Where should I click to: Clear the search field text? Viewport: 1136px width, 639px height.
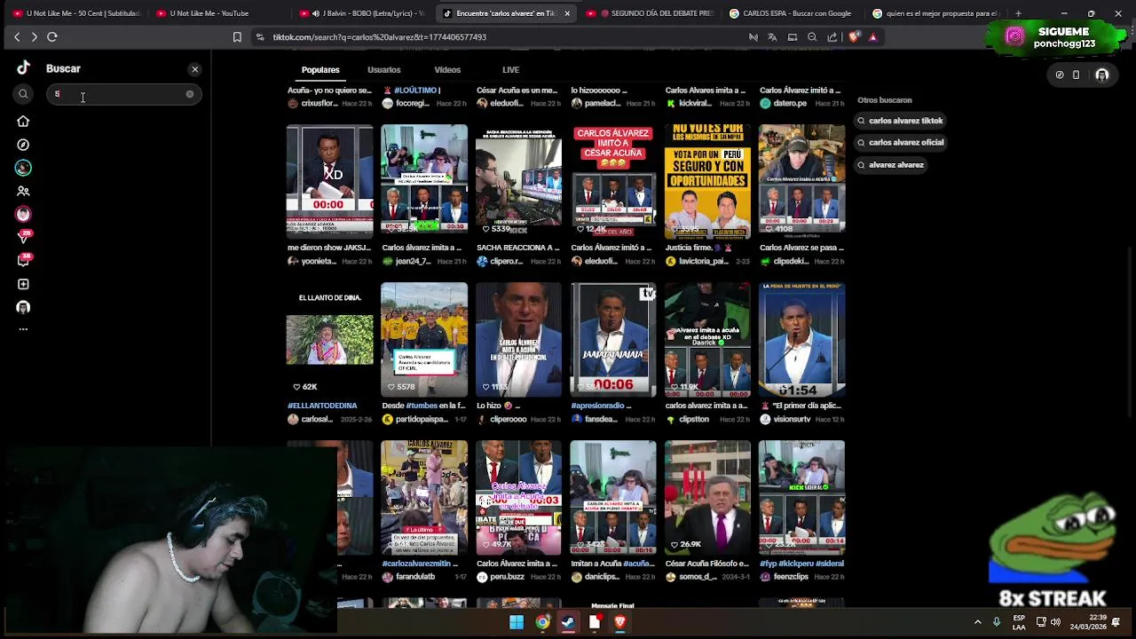189,94
